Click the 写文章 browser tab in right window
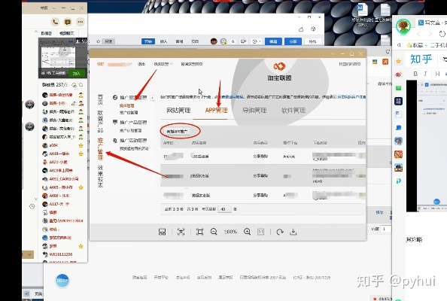 tap(432, 22)
